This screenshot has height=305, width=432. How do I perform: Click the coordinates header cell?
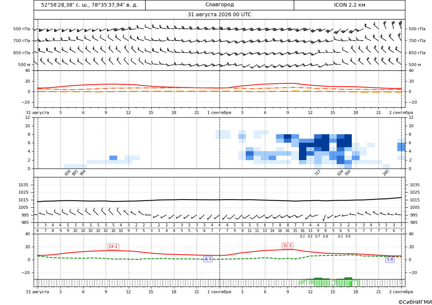(x=89, y=5)
